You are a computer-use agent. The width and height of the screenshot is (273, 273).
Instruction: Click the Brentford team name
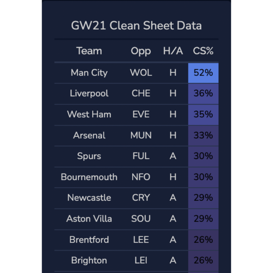coord(89,240)
